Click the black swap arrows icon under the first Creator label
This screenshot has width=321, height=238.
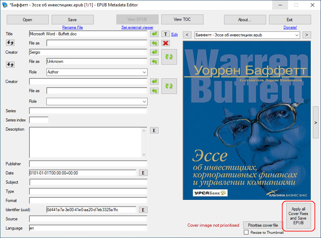click(x=10, y=65)
